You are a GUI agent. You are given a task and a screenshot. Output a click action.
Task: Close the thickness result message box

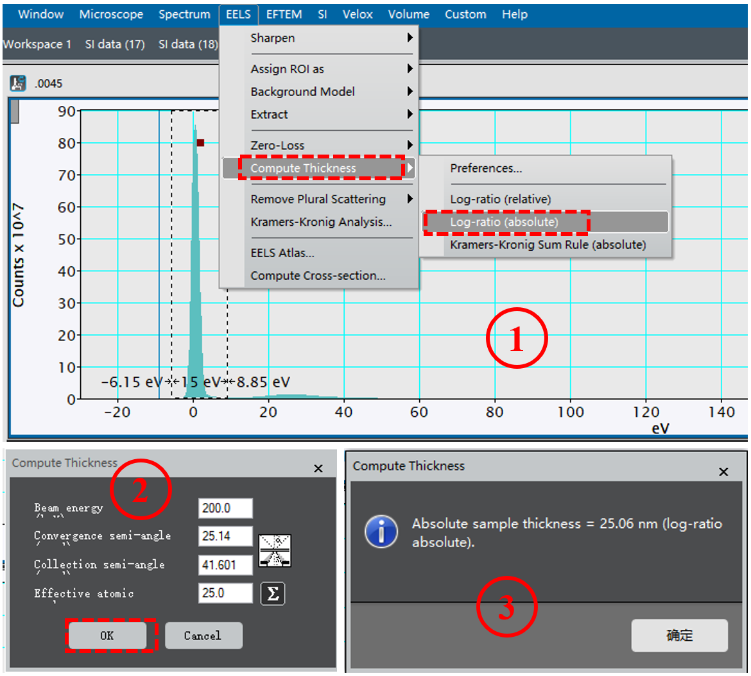coord(723,472)
